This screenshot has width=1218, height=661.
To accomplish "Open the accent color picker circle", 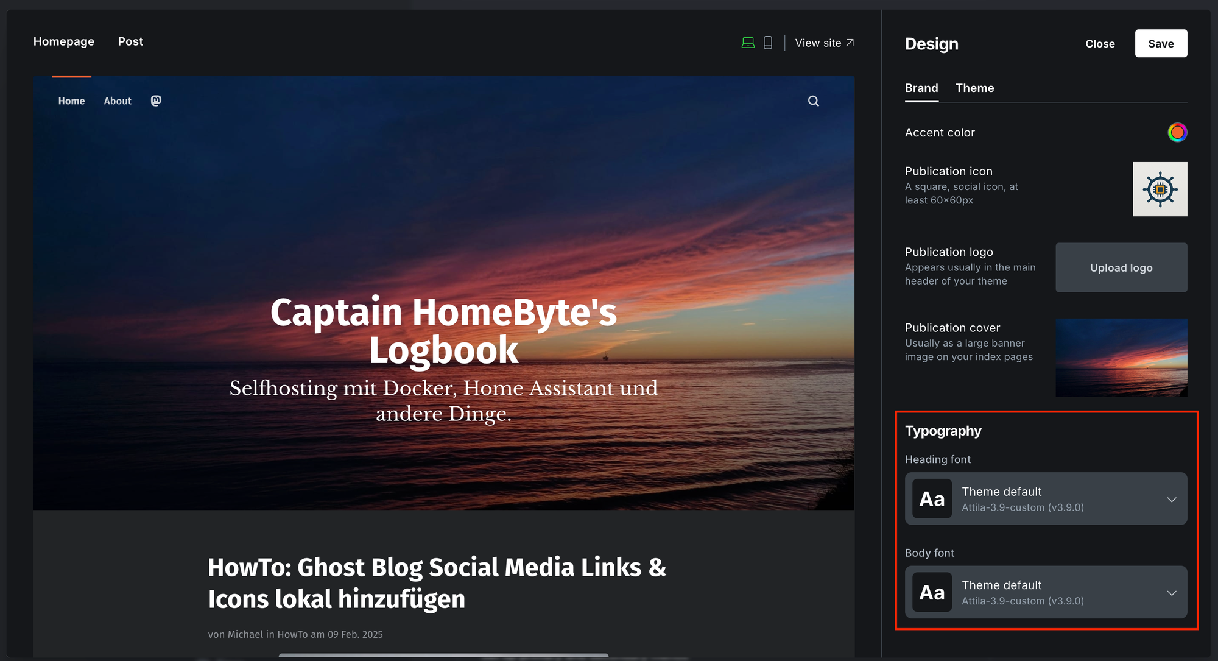I will coord(1177,132).
